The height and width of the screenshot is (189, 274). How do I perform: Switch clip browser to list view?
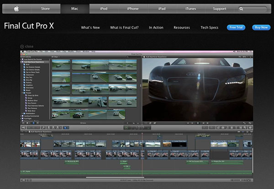[37, 123]
